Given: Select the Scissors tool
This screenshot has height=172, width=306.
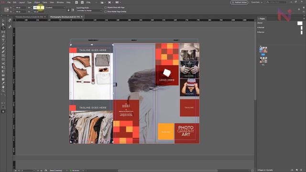Looking at the screenshot, I should click(3, 64).
